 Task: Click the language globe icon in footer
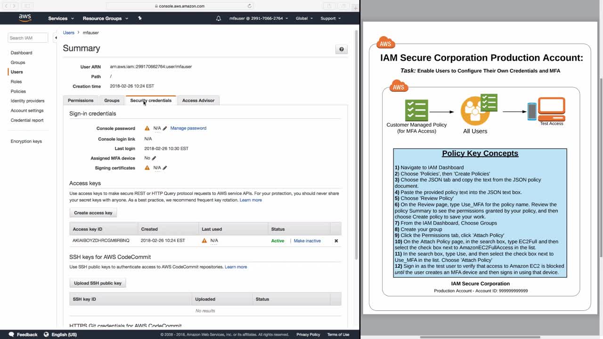click(x=46, y=334)
